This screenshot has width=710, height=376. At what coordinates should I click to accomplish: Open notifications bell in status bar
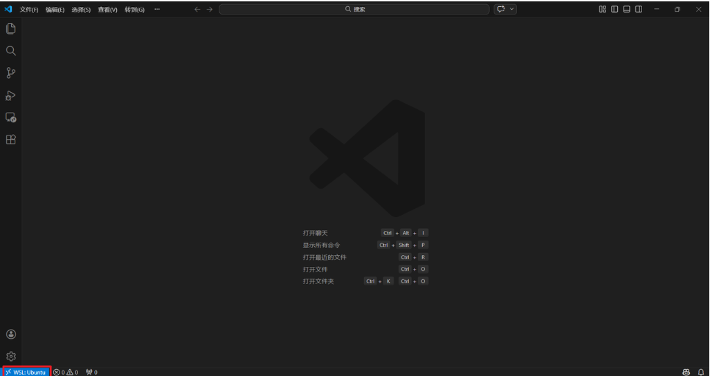click(x=701, y=372)
